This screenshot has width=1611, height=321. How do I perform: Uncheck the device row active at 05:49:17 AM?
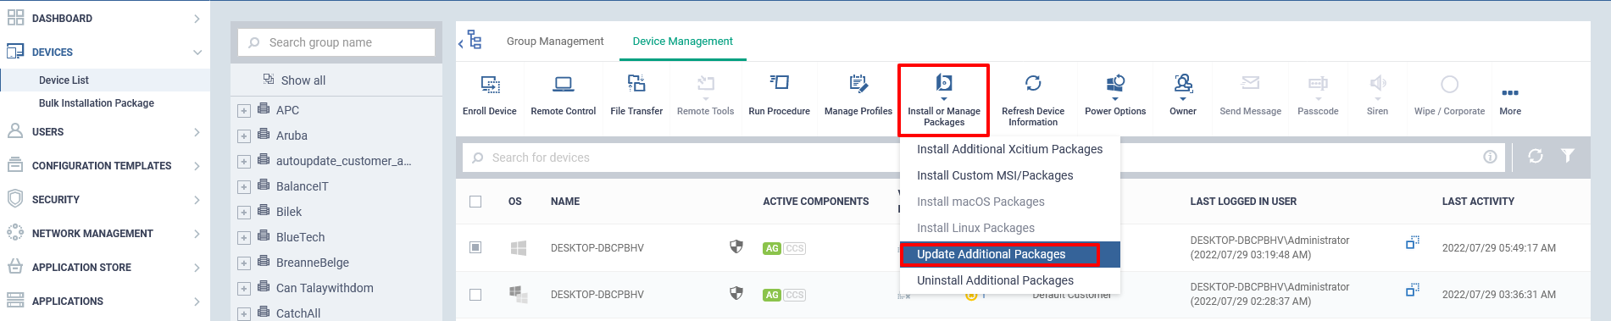[x=475, y=247]
